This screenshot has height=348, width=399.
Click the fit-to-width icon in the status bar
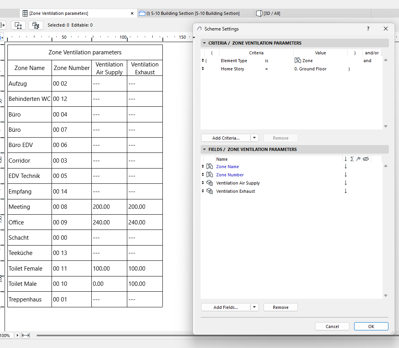tap(26, 335)
